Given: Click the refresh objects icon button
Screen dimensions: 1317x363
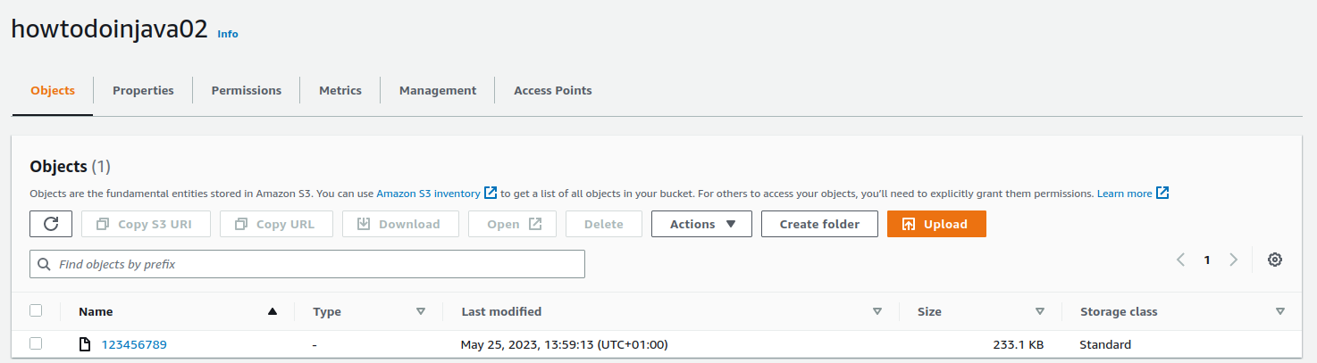Looking at the screenshot, I should pyautogui.click(x=51, y=224).
